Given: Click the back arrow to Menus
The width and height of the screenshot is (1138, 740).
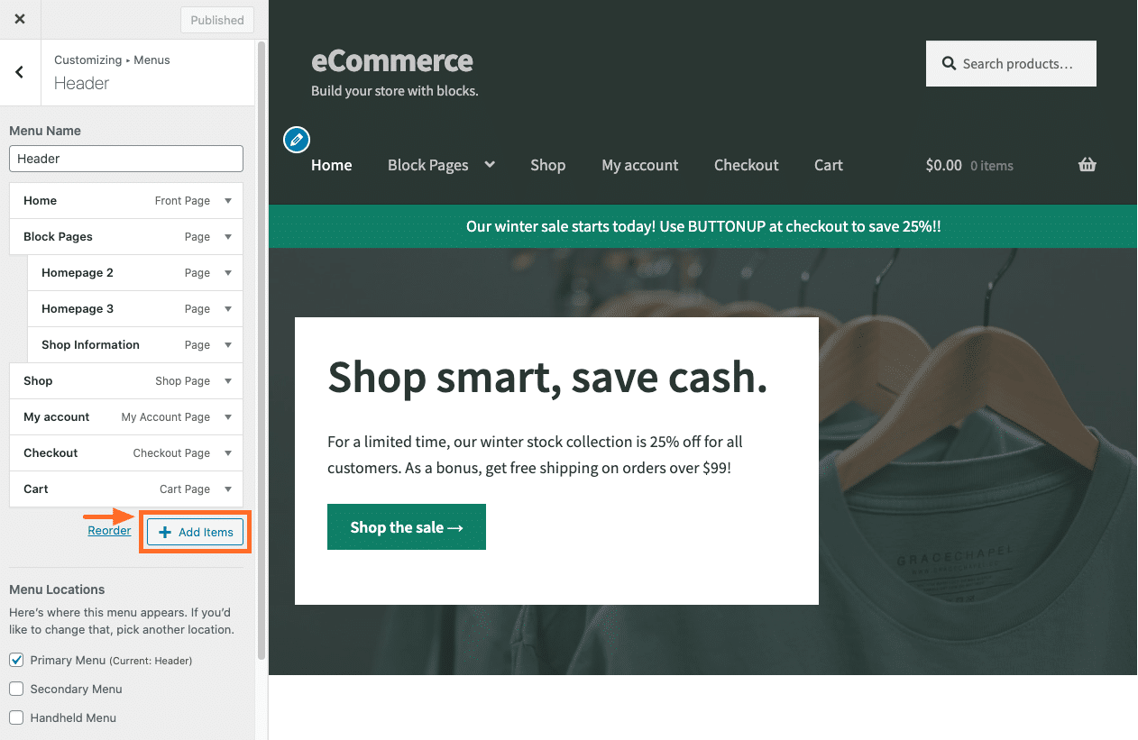Looking at the screenshot, I should [x=20, y=72].
